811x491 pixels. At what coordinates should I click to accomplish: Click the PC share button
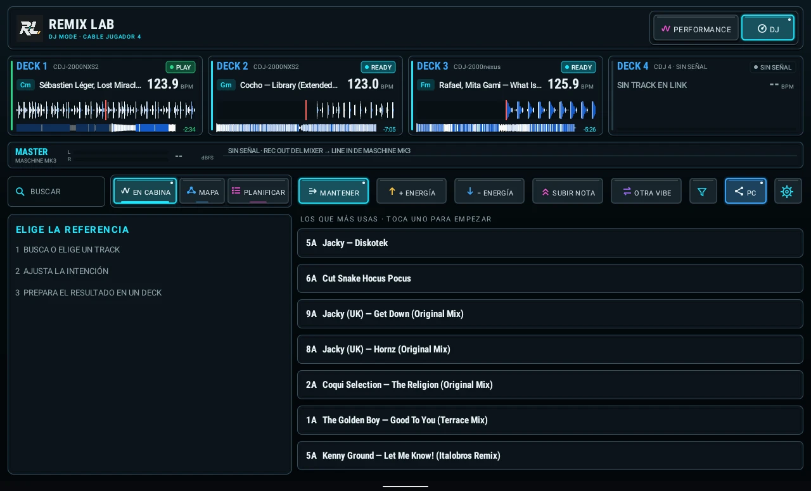[x=745, y=191]
